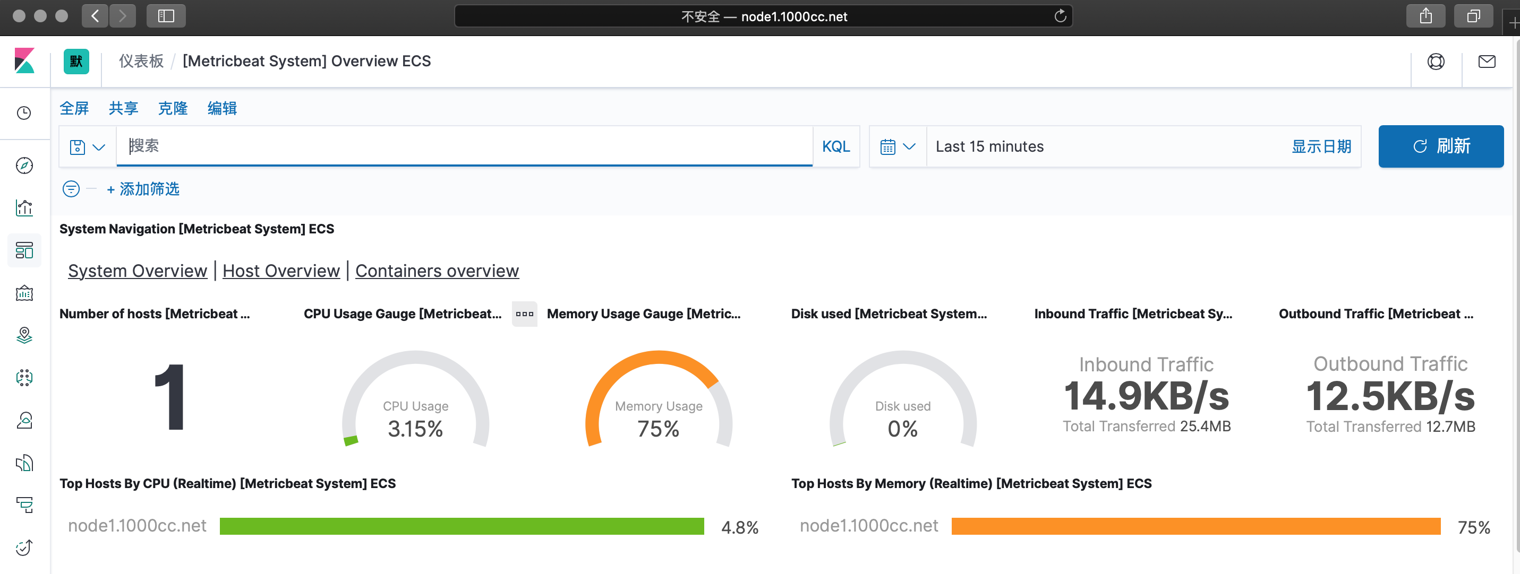Click the Dashboard icon in the sidebar
Image resolution: width=1520 pixels, height=574 pixels.
click(x=24, y=250)
